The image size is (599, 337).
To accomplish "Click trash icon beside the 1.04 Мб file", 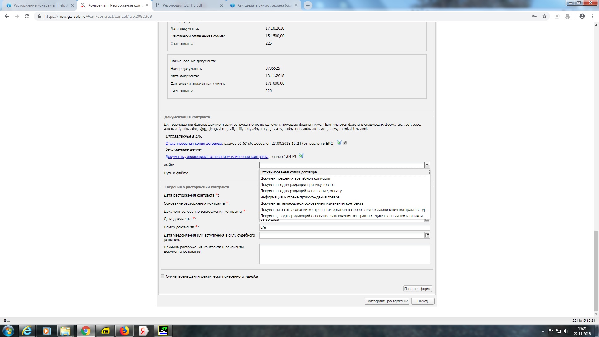I will (x=301, y=156).
